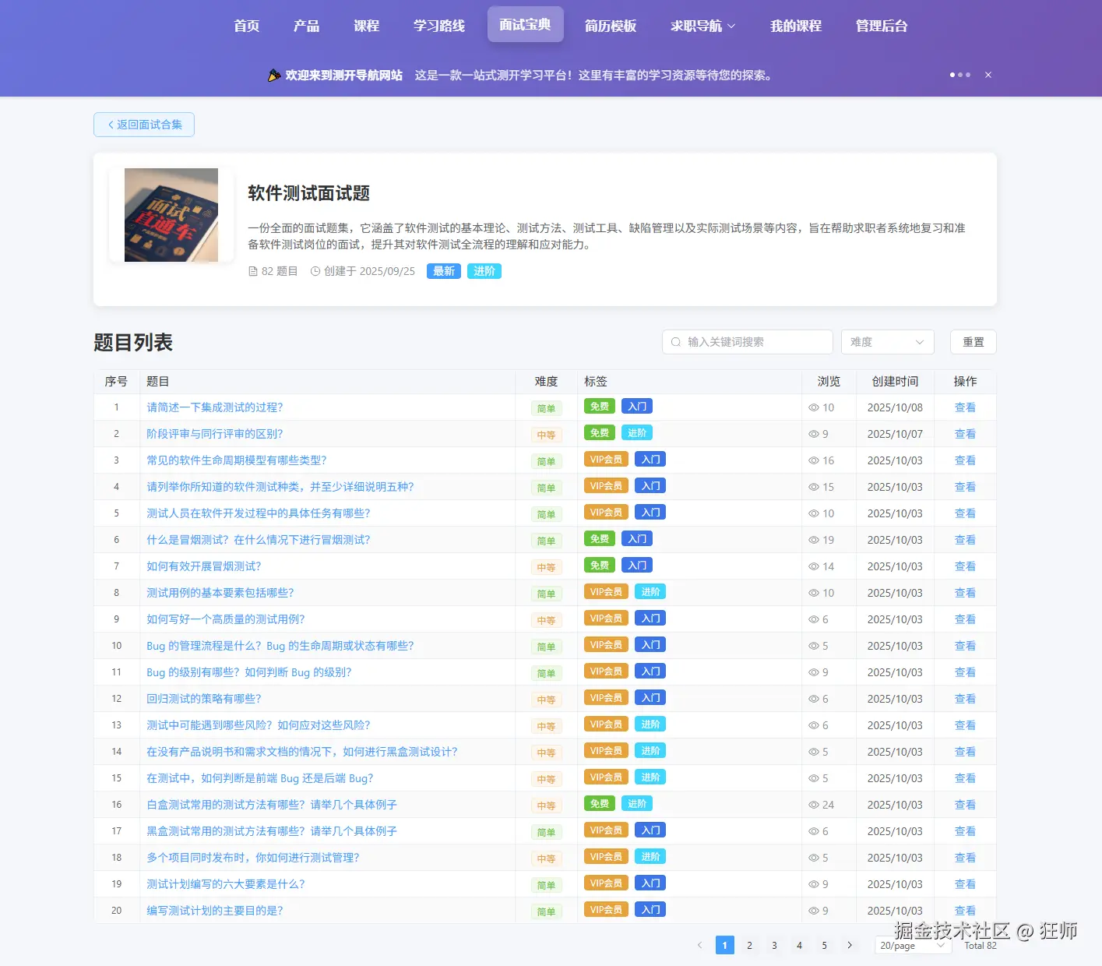
Task: Open 简历模板 in the top navigation
Action: (611, 26)
